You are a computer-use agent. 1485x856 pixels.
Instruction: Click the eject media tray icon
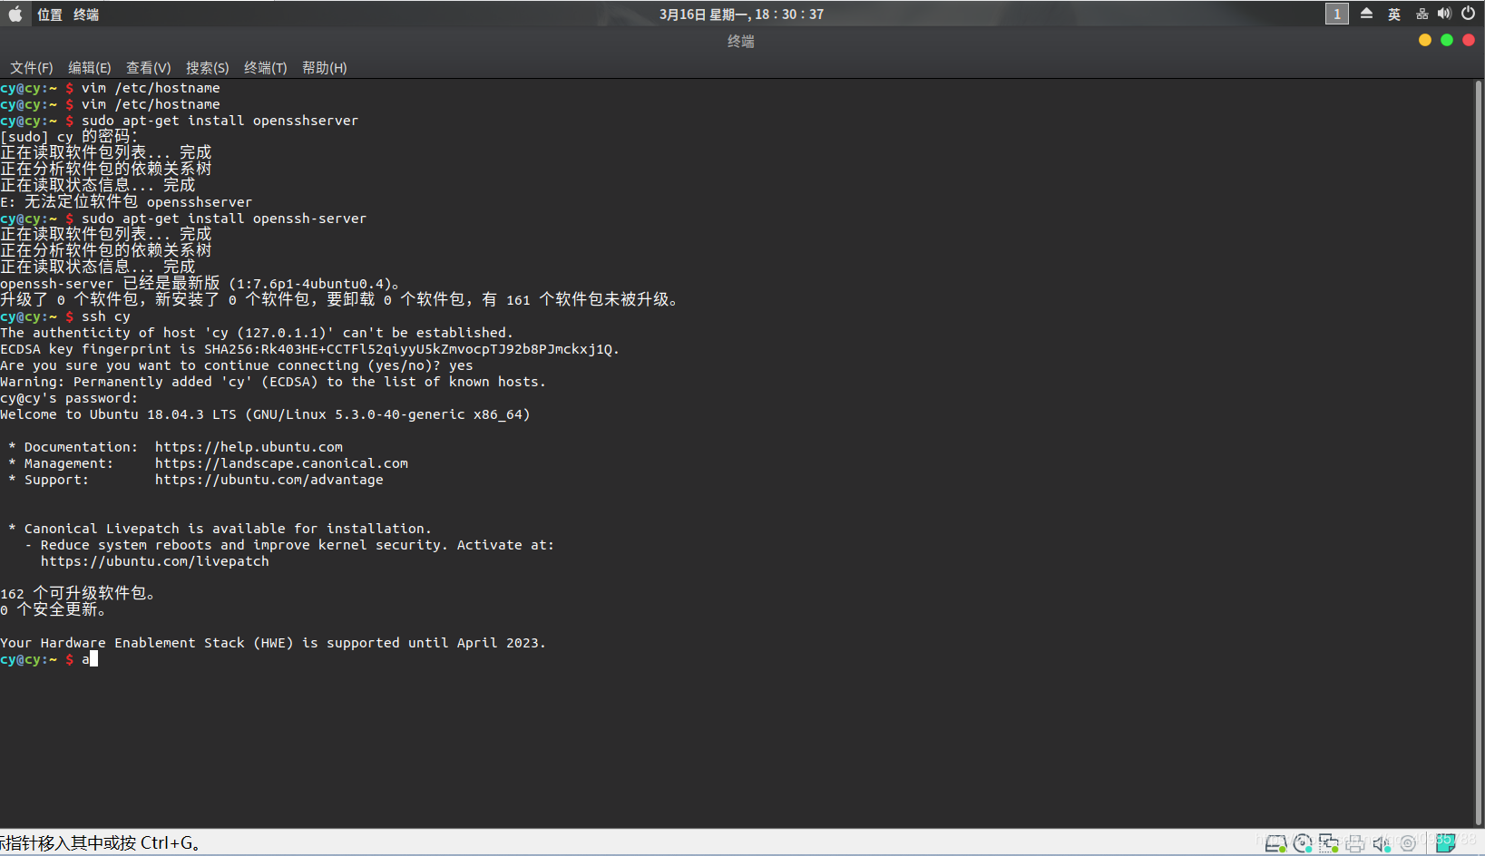coord(1366,14)
